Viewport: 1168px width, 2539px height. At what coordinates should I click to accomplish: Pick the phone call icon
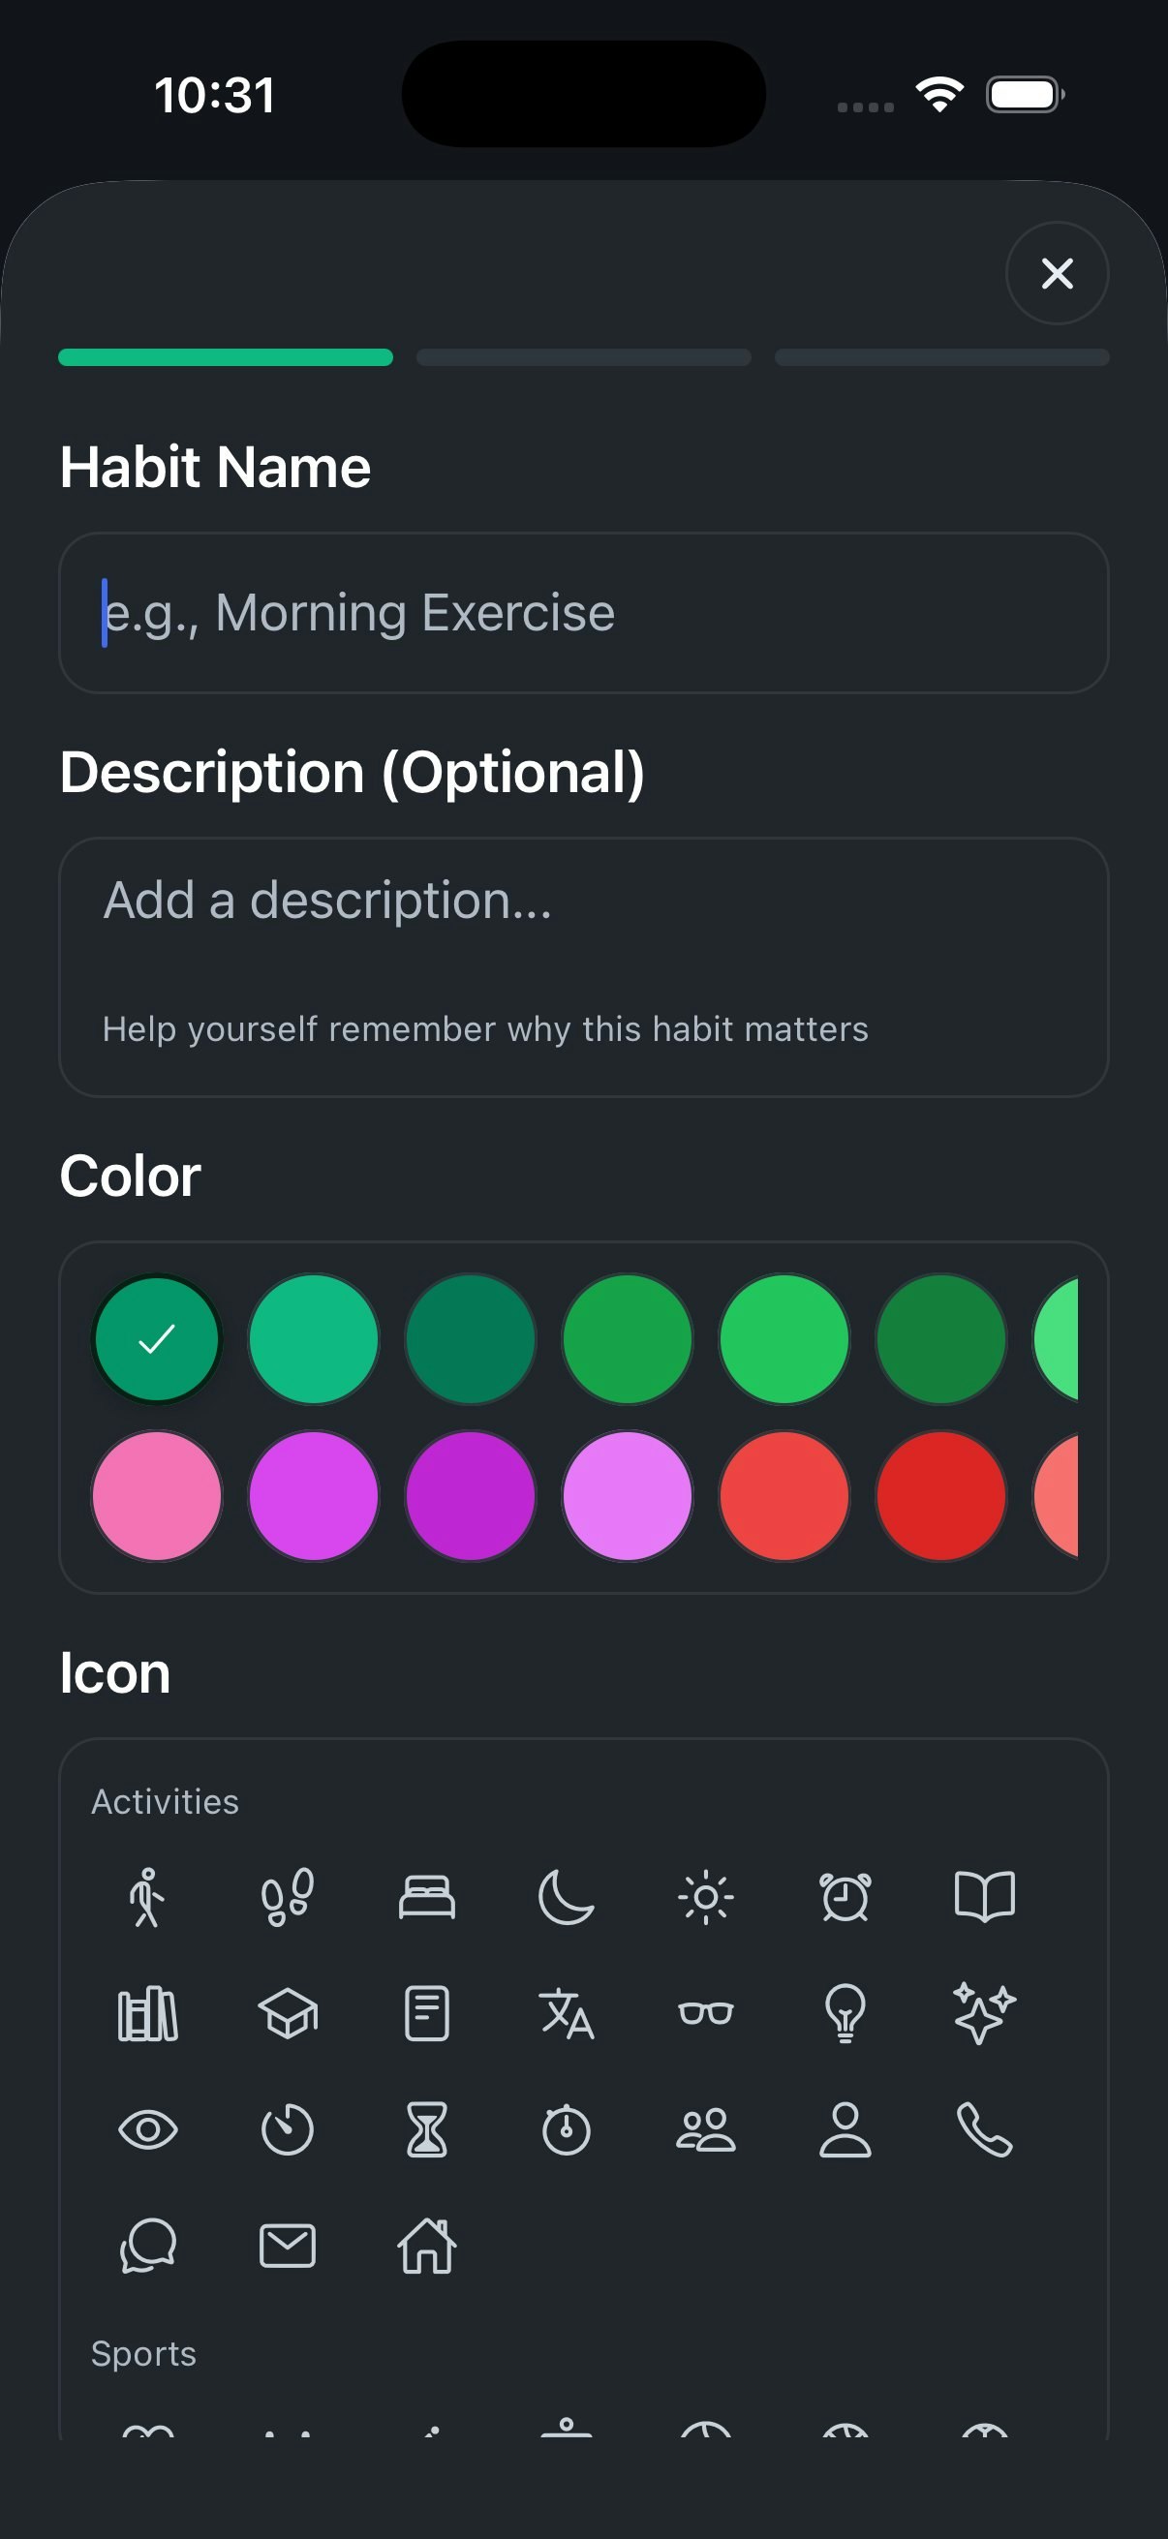988,2130
